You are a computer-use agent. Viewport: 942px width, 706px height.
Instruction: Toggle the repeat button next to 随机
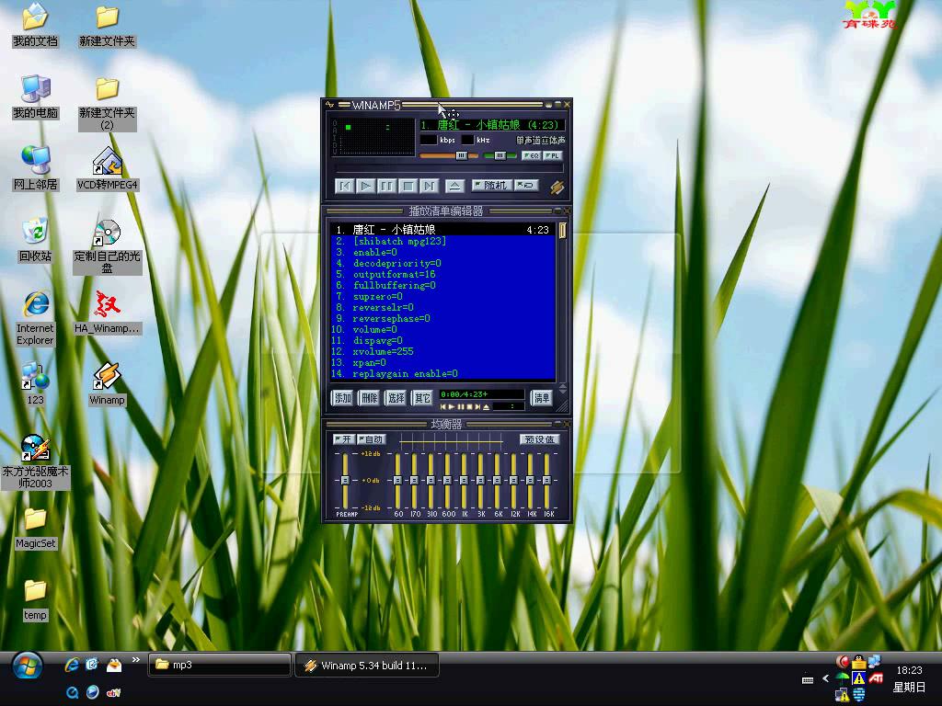click(x=526, y=186)
